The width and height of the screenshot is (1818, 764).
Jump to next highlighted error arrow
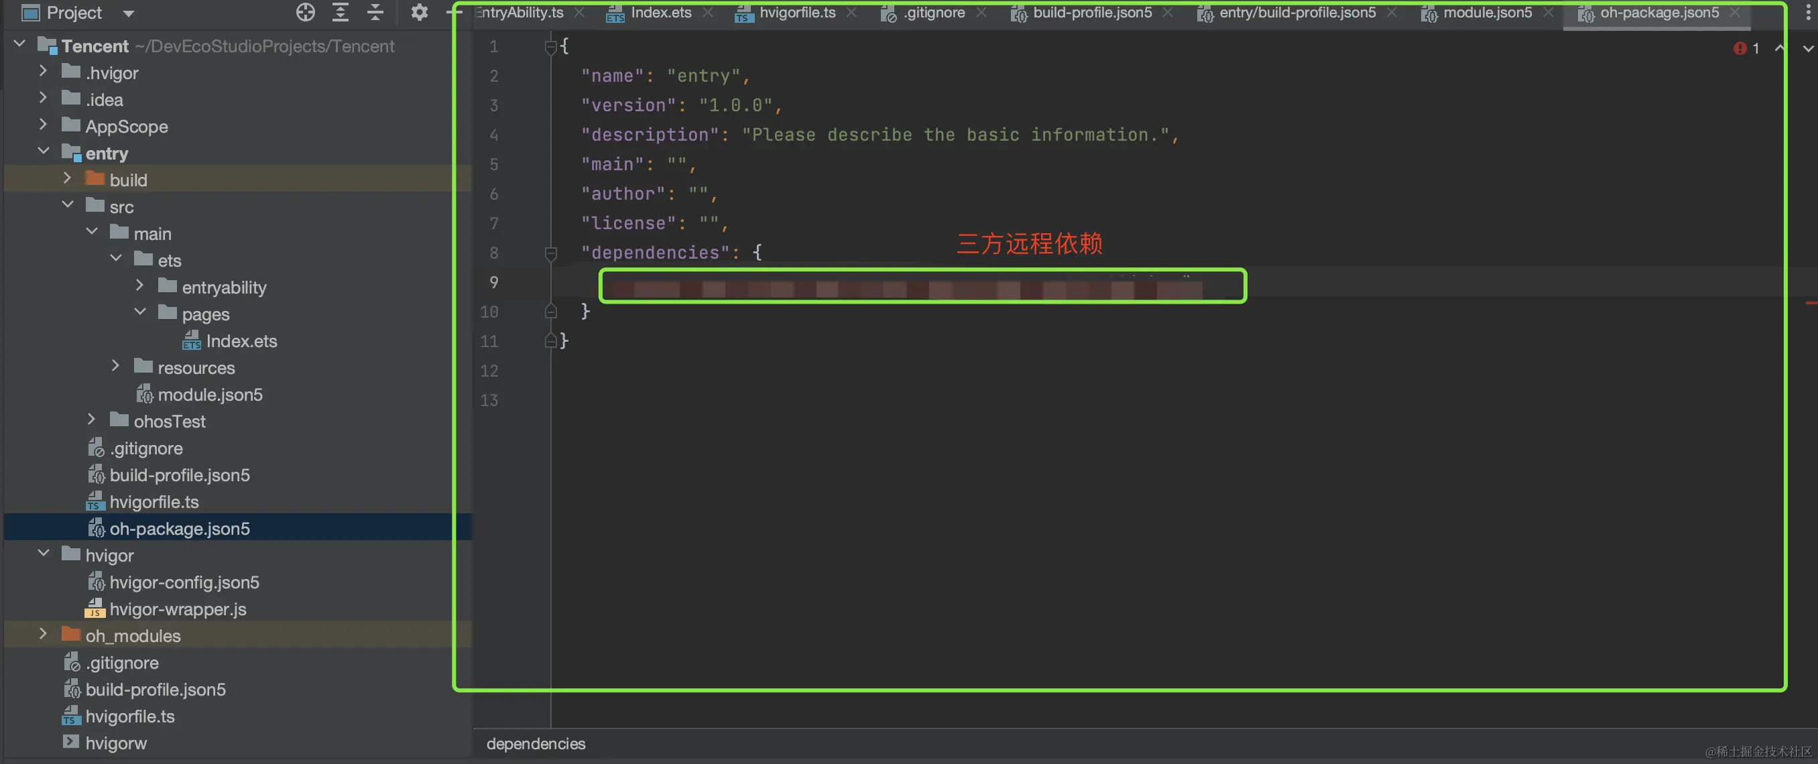(x=1807, y=48)
